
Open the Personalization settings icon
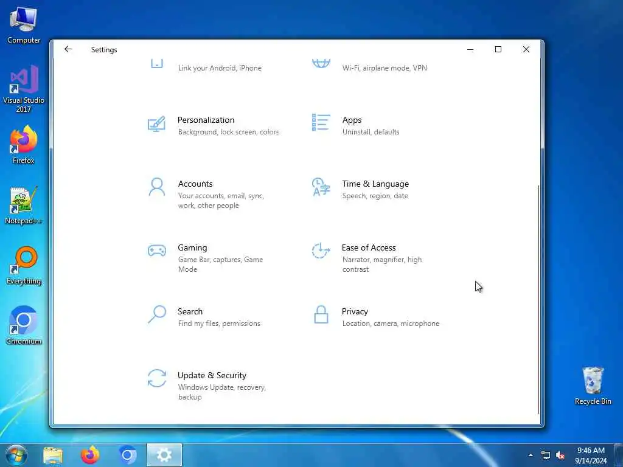click(x=156, y=124)
